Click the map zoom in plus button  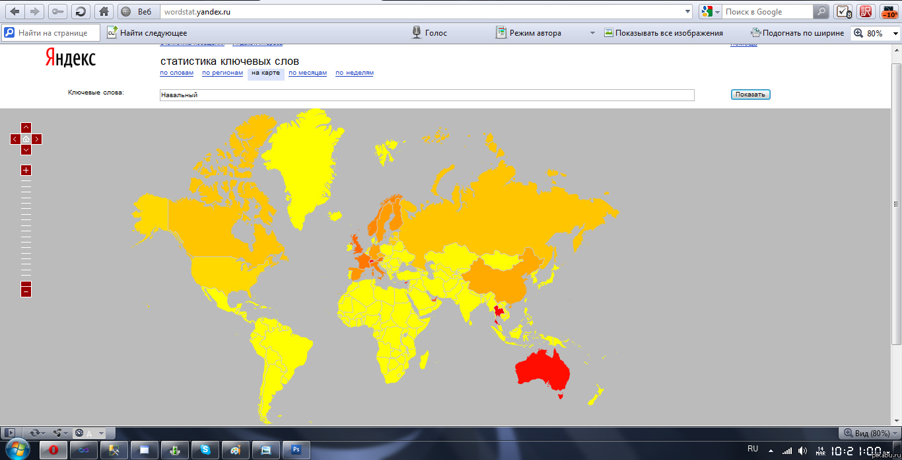[26, 171]
